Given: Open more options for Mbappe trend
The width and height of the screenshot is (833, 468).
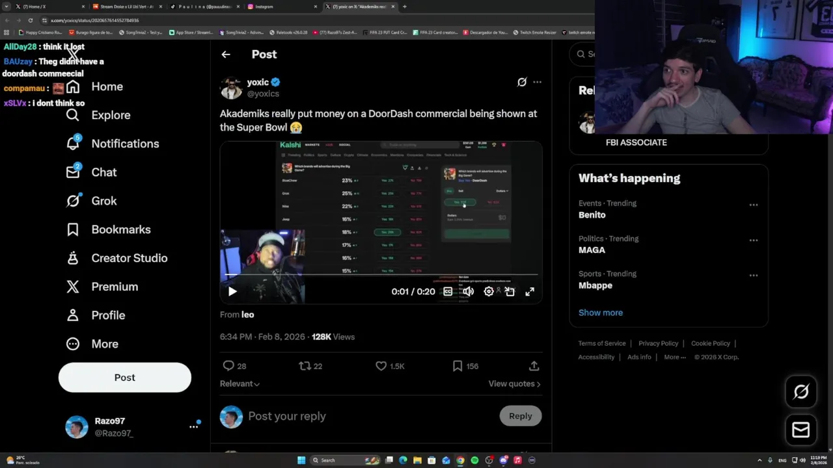Looking at the screenshot, I should pos(754,275).
